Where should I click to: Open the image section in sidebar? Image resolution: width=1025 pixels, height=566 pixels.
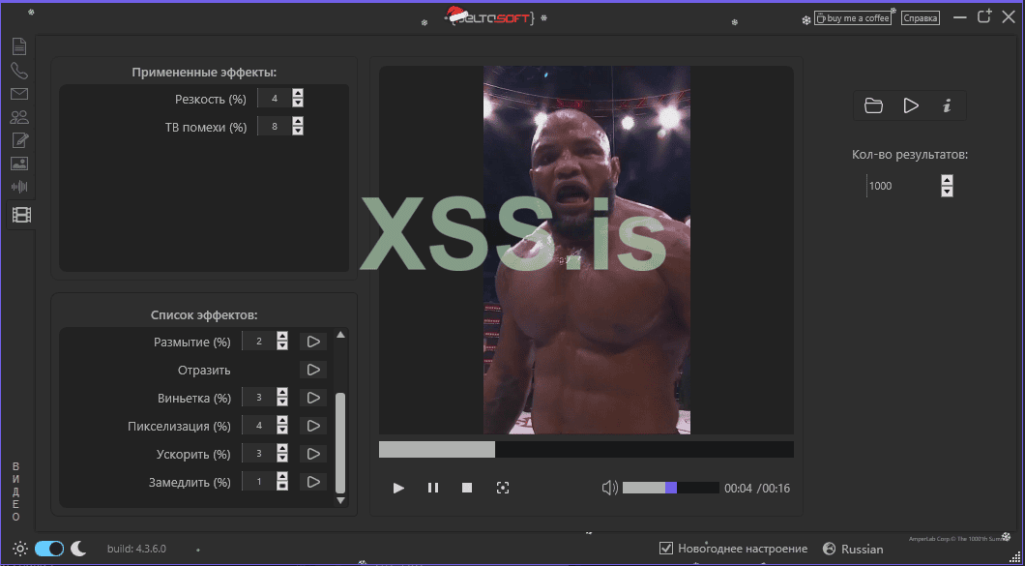point(19,164)
